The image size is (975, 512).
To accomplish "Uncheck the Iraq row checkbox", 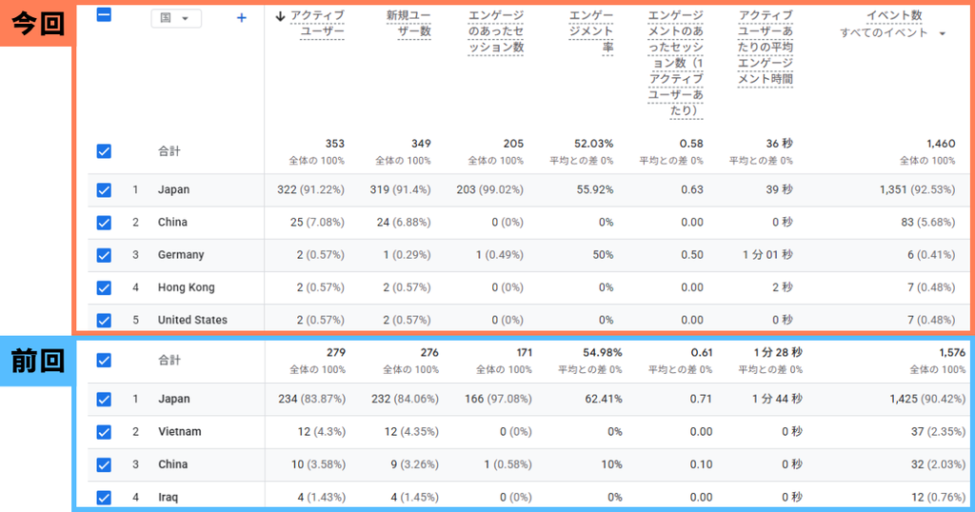I will click(x=105, y=497).
